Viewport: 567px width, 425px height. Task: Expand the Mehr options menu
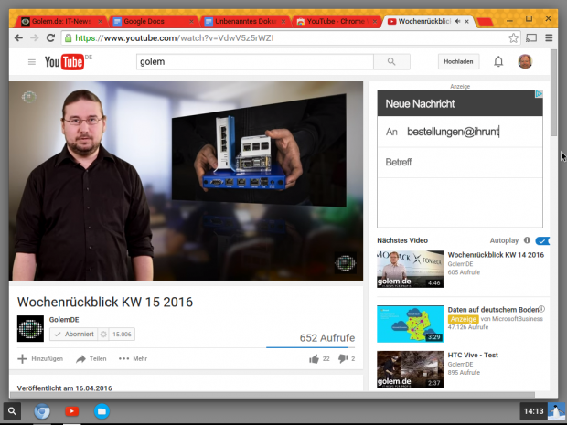(133, 359)
